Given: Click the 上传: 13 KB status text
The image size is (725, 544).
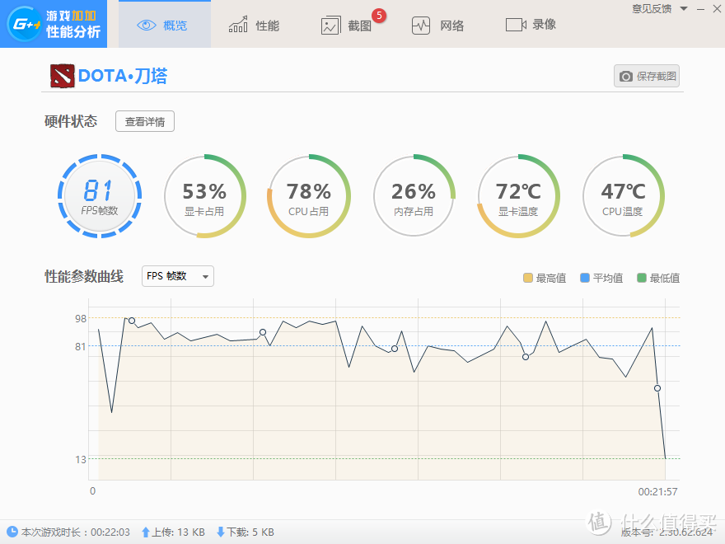Looking at the screenshot, I should (179, 532).
